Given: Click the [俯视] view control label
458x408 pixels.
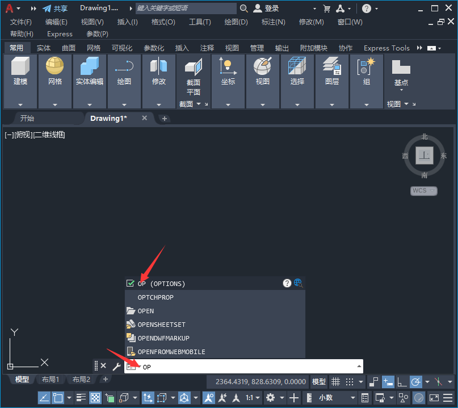Looking at the screenshot, I should pos(23,134).
